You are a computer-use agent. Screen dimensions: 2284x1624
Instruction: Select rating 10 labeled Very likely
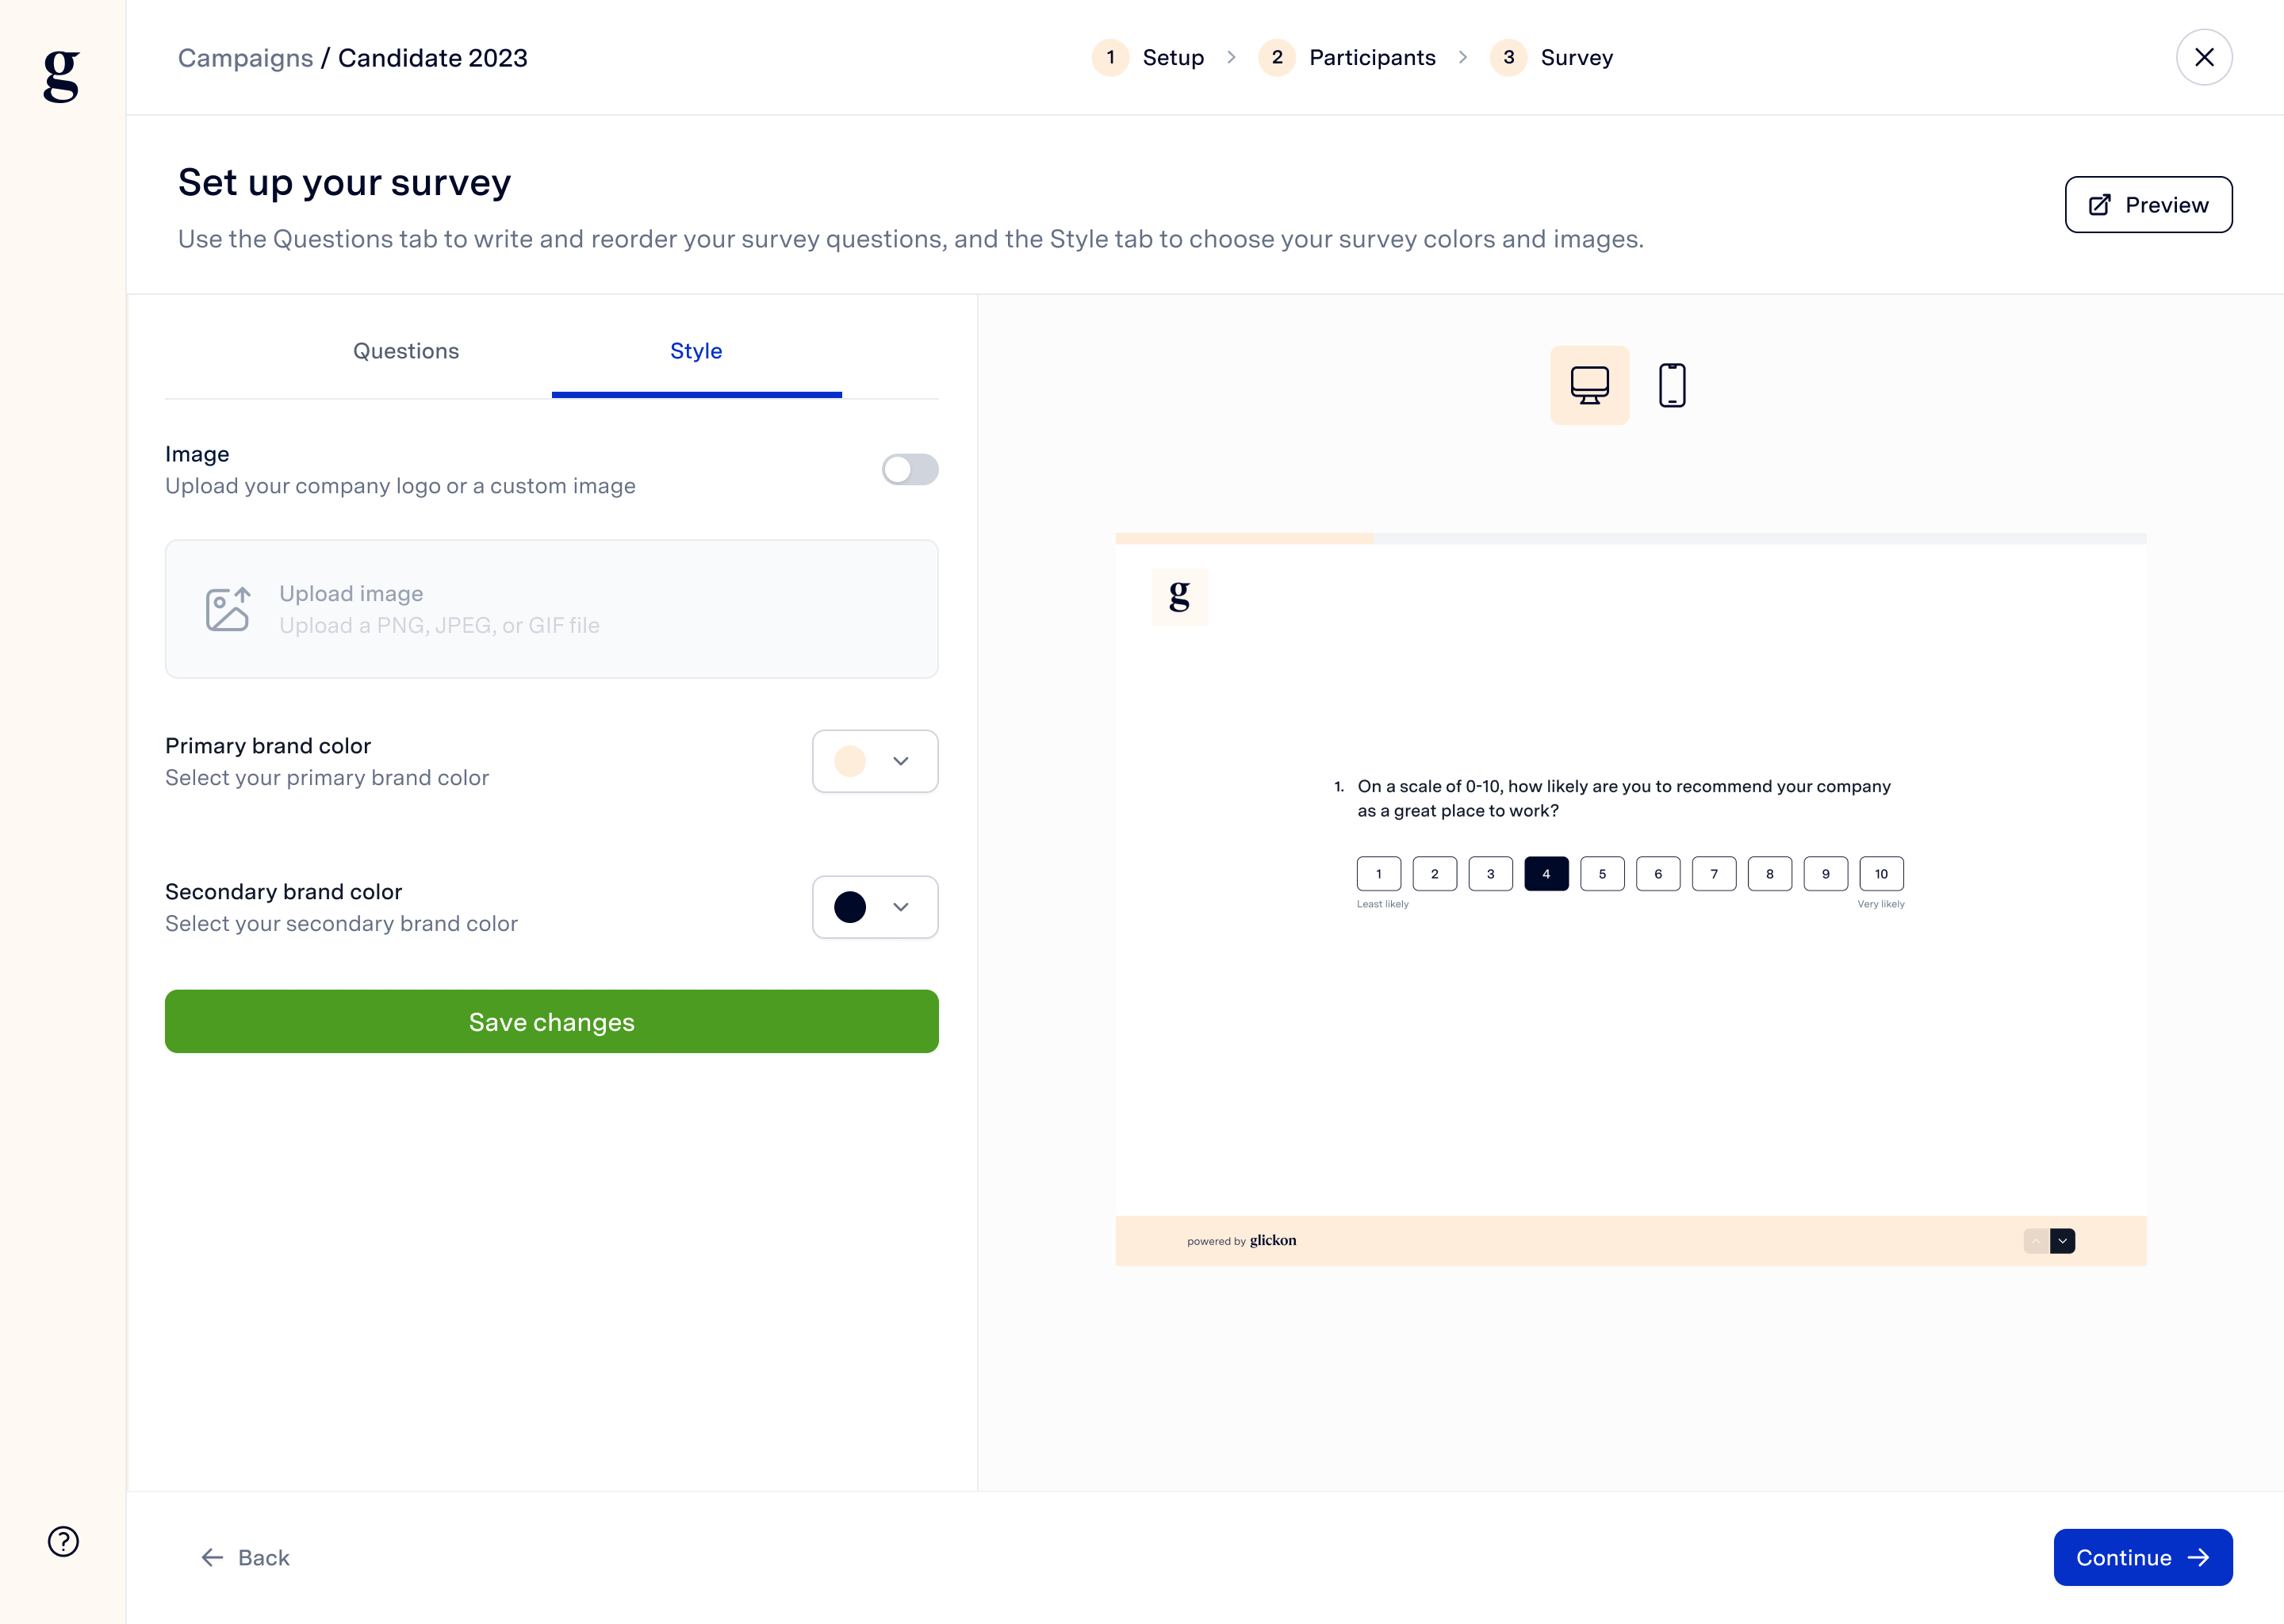(x=1881, y=873)
